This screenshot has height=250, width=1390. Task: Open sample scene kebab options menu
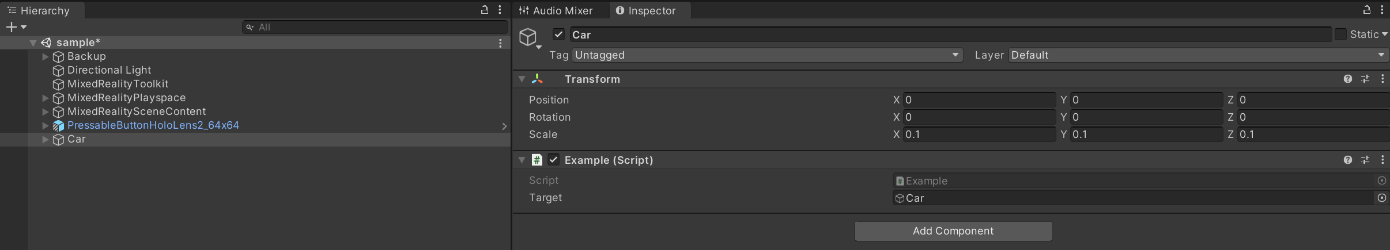point(500,43)
